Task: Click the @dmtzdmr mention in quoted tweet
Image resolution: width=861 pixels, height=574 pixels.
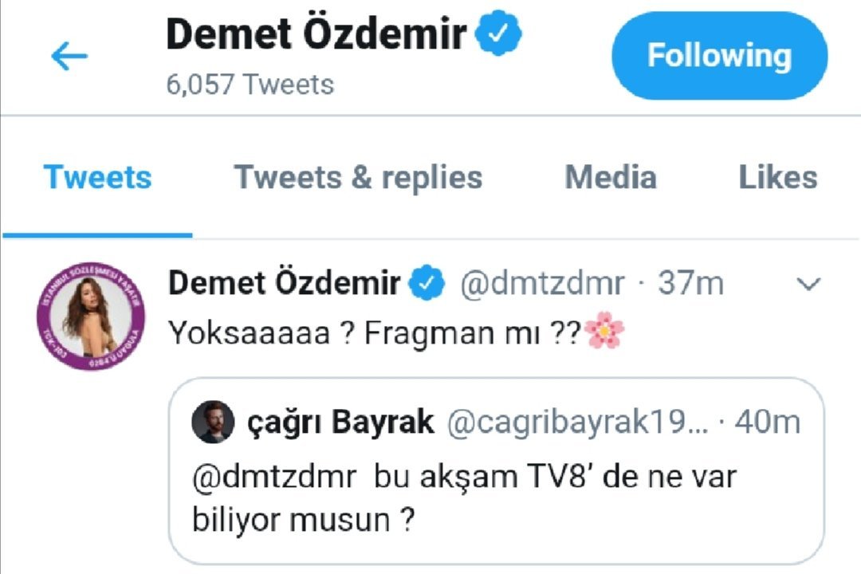Action: (274, 476)
